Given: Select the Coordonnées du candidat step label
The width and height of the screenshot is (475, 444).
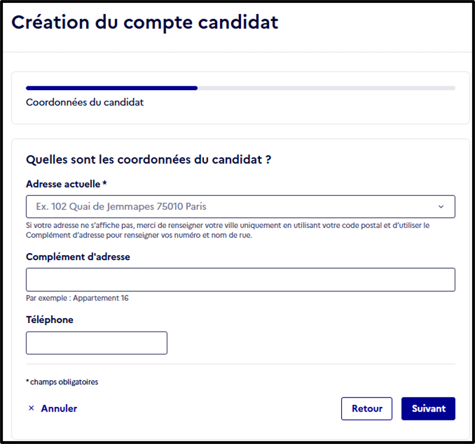Looking at the screenshot, I should tap(85, 102).
